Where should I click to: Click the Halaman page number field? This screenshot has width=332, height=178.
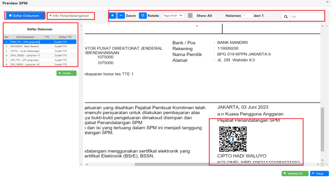[247, 16]
